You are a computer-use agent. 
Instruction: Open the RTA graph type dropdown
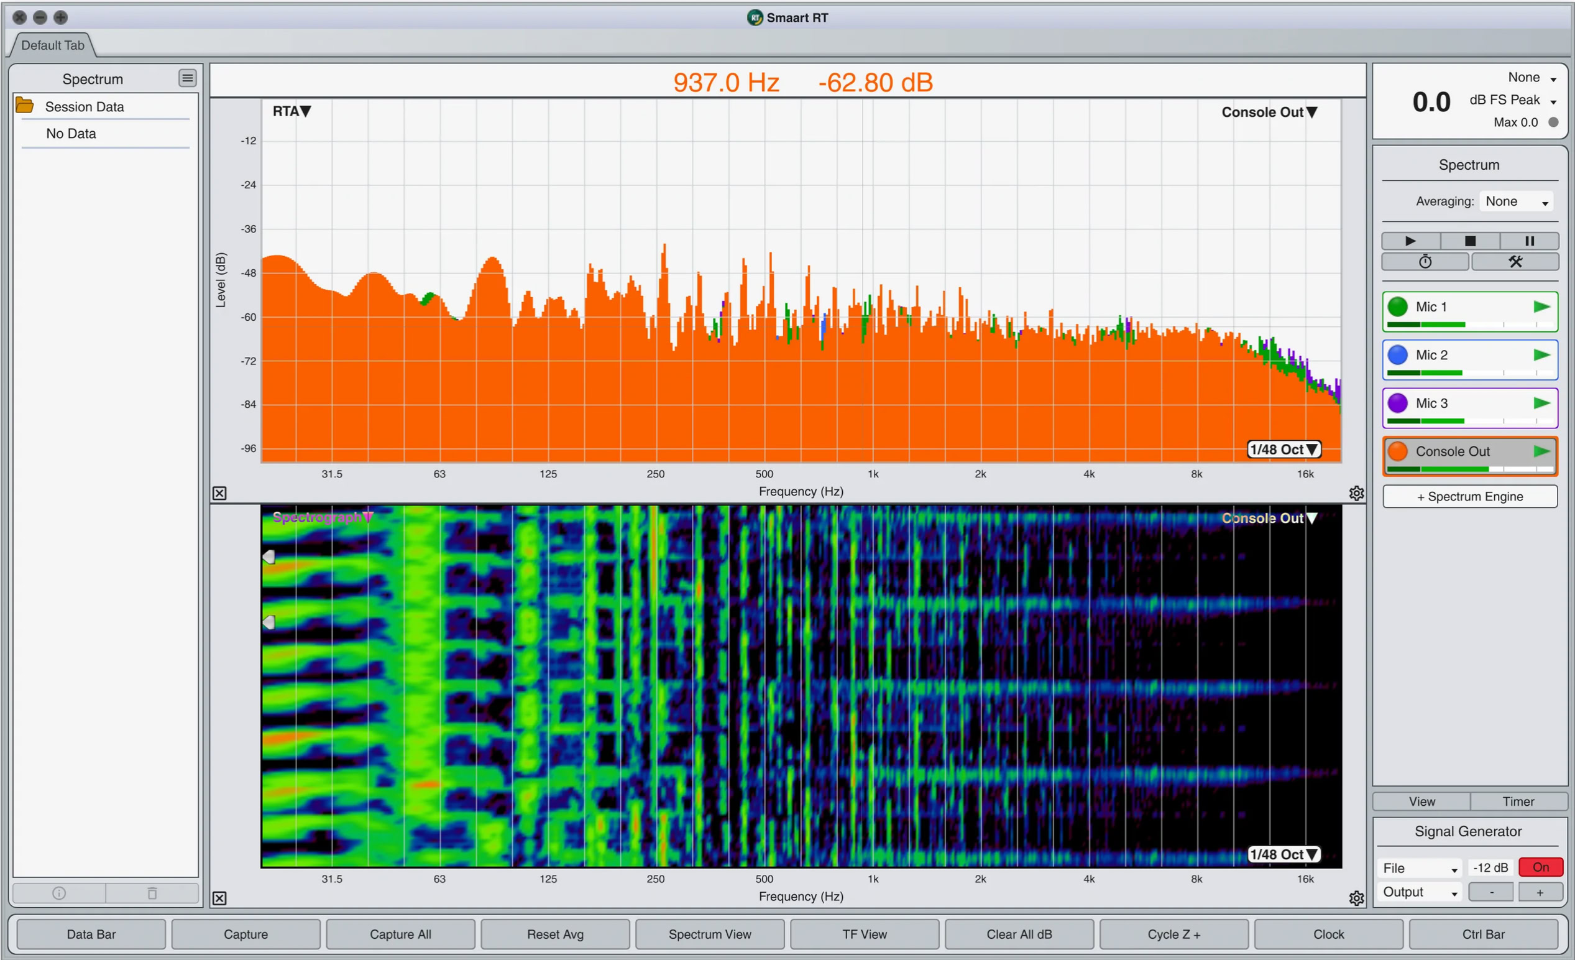pyautogui.click(x=292, y=111)
